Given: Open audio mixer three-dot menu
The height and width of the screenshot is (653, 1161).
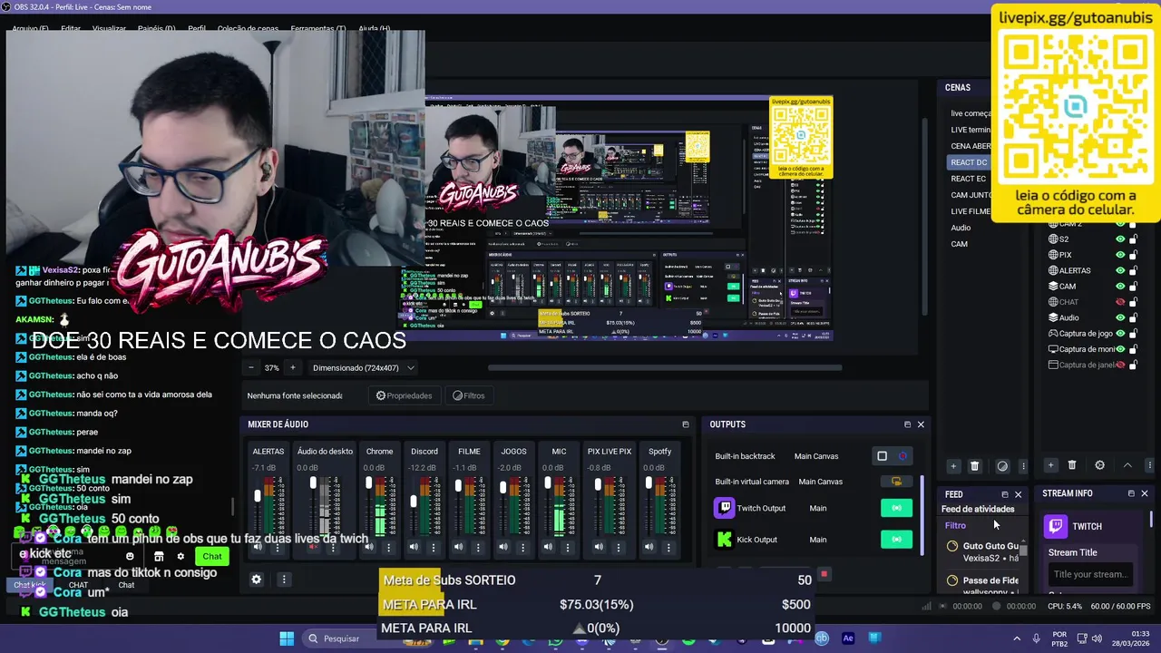Looking at the screenshot, I should 284,580.
